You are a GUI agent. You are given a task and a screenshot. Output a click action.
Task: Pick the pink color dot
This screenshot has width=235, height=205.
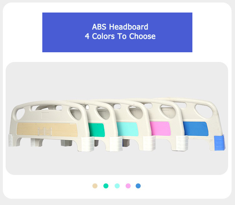pyautogui.click(x=128, y=186)
